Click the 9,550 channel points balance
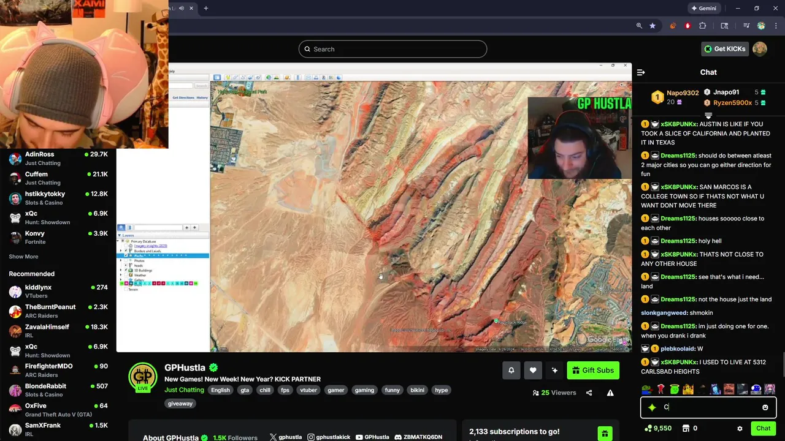This screenshot has width=785, height=441. (x=657, y=429)
